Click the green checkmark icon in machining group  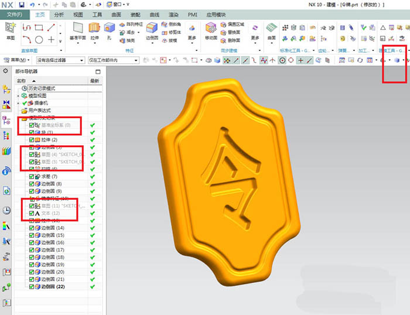point(363,27)
